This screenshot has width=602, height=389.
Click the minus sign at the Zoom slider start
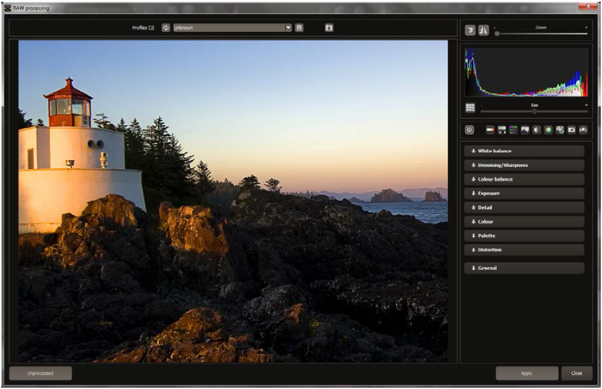(495, 28)
